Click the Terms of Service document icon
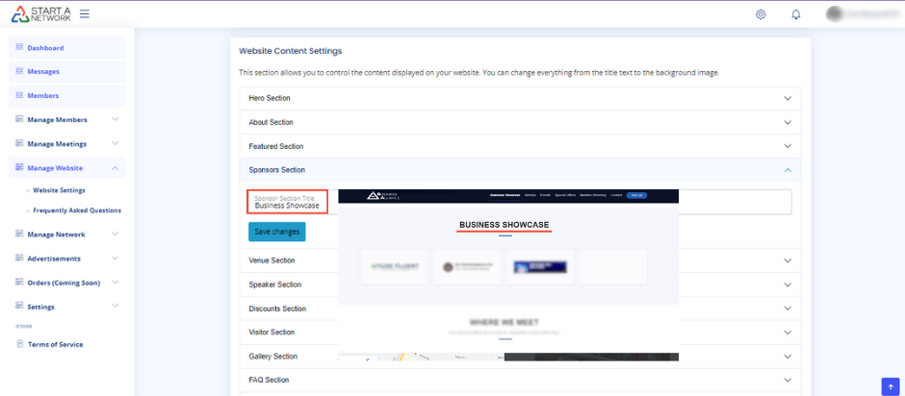The image size is (905, 396). click(19, 344)
